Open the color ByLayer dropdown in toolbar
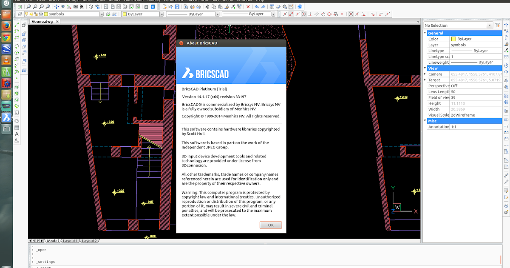The height and width of the screenshot is (268, 510). pyautogui.click(x=162, y=14)
